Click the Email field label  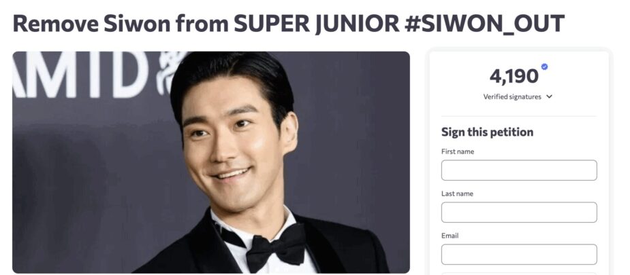click(x=450, y=236)
